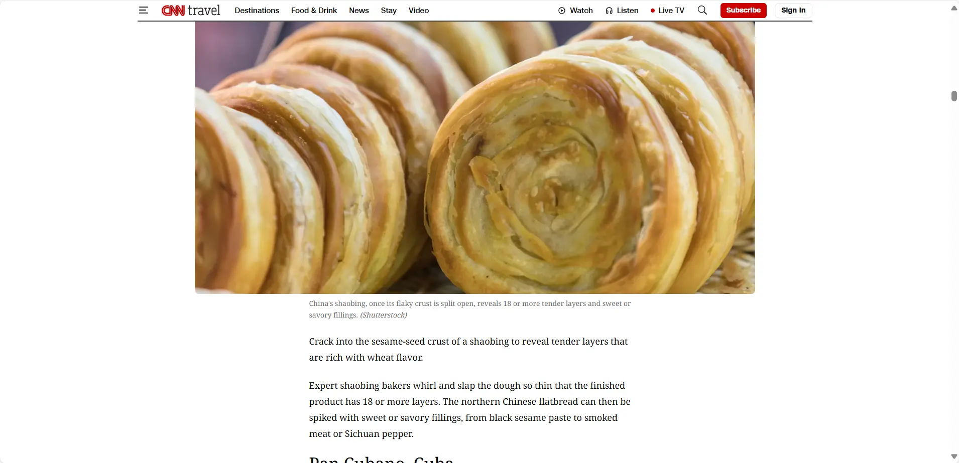Open the Destinations menu item
Screen dimensions: 959x463
[x=257, y=11]
